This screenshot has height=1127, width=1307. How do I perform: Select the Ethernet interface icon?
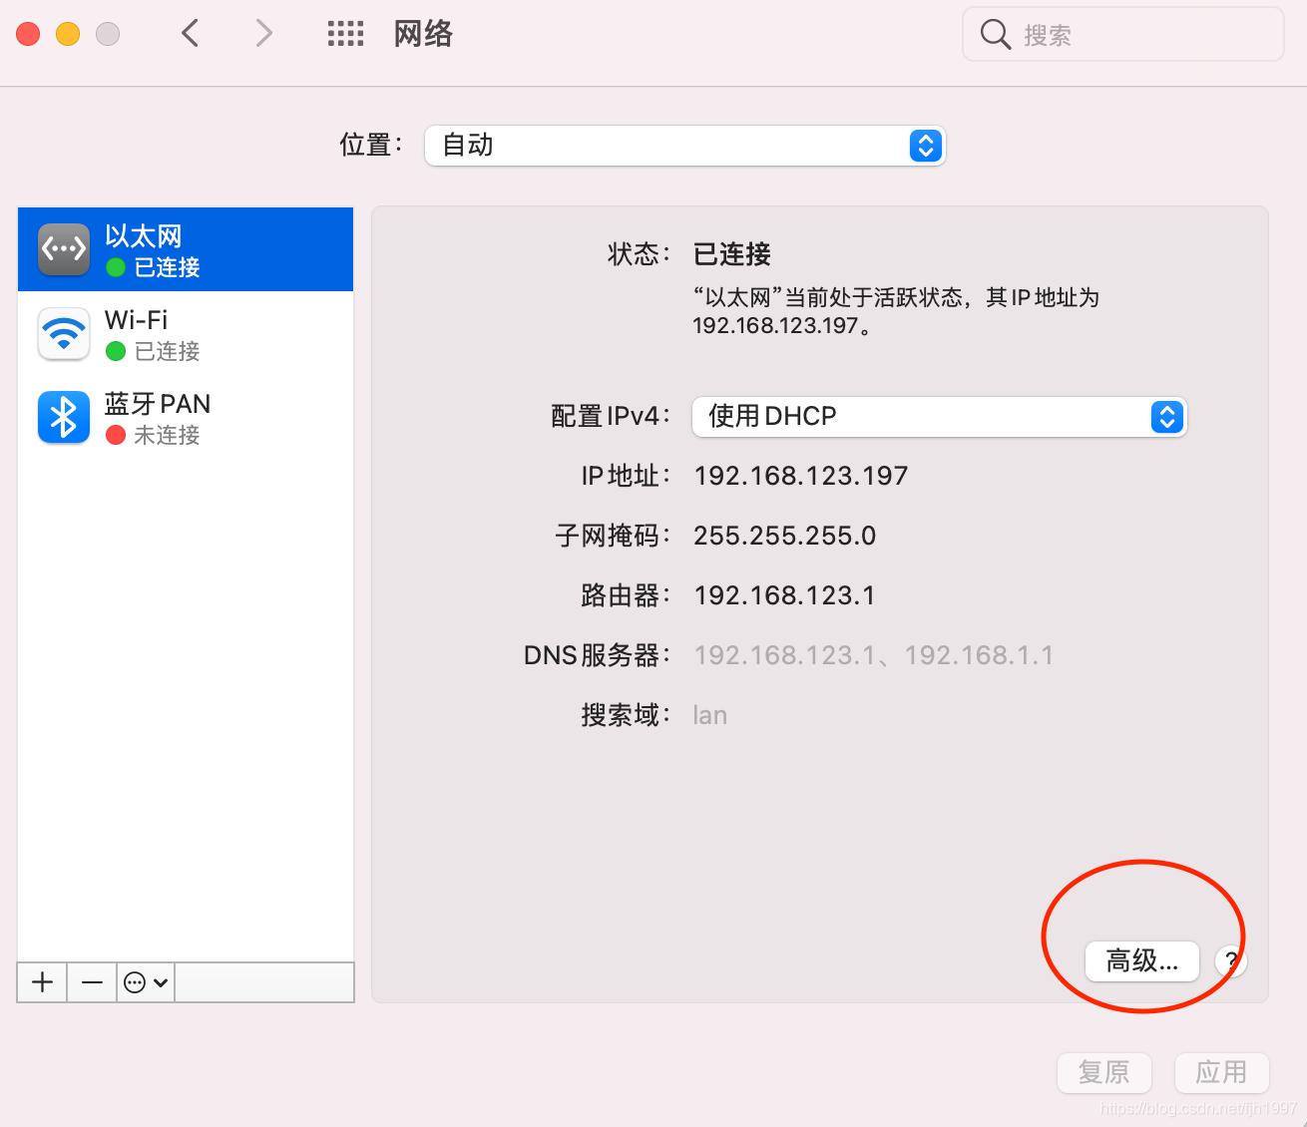coord(63,249)
